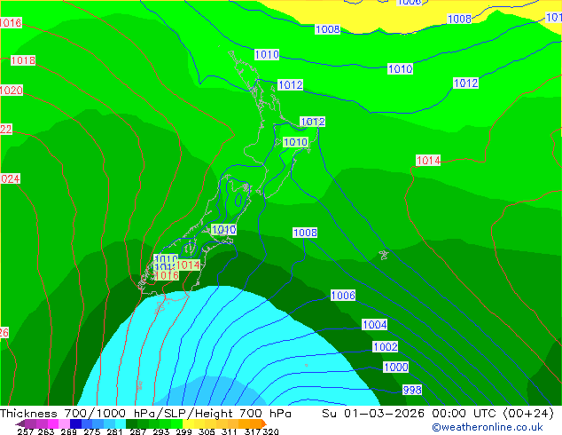Click the legend value 257
562x435 pixels.
tap(25, 431)
